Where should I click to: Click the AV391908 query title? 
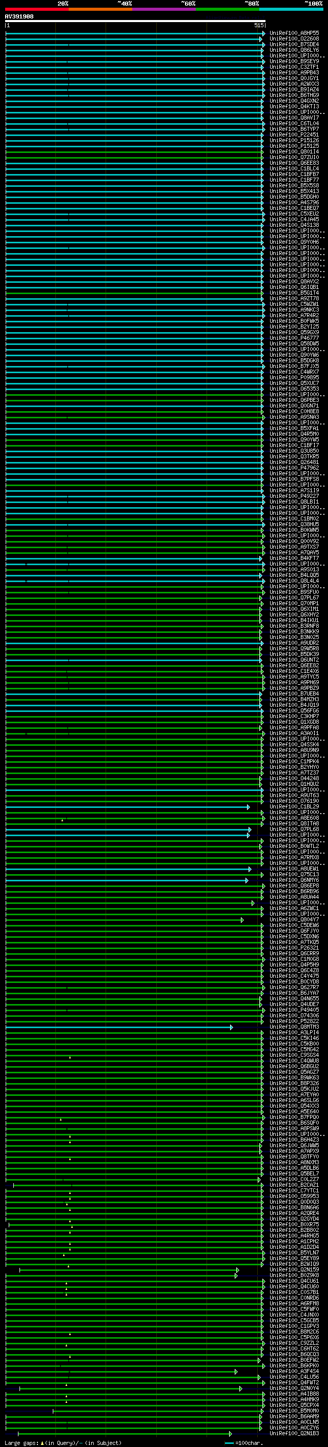19,17
